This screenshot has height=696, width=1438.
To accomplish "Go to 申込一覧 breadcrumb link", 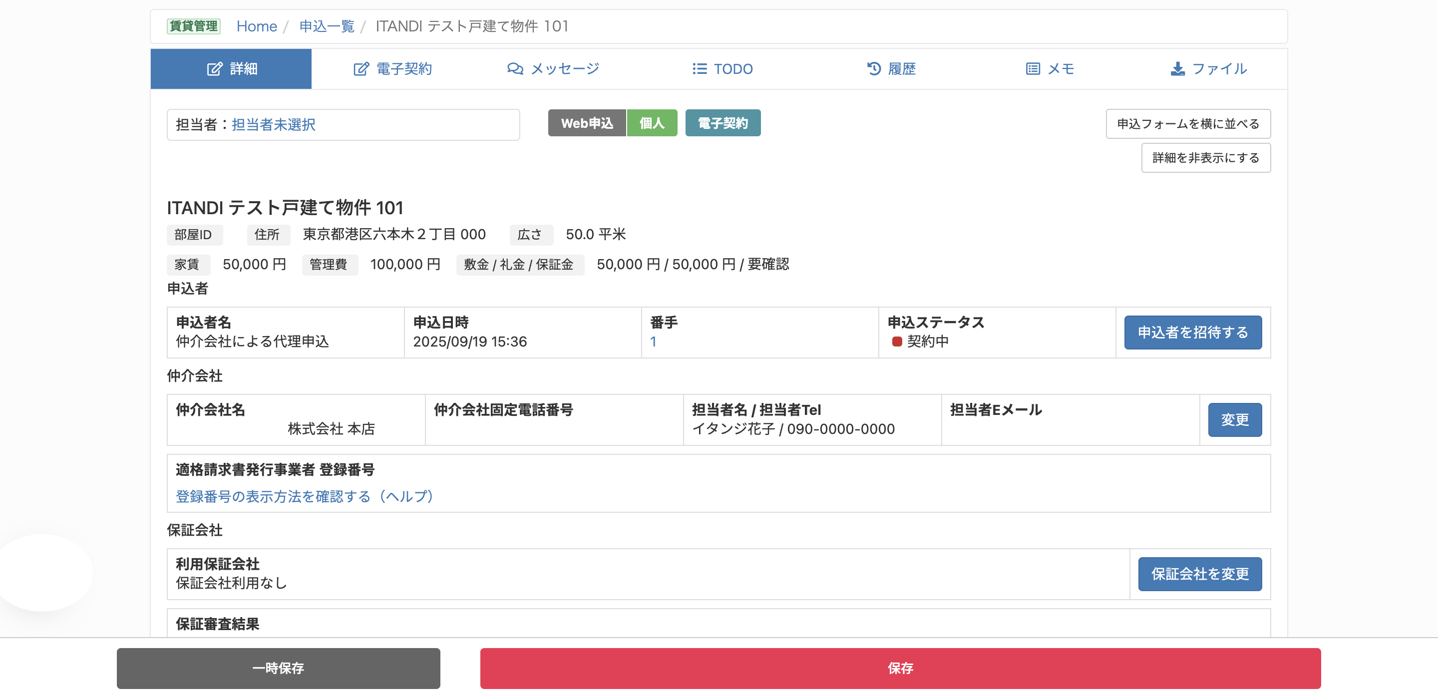I will [327, 26].
